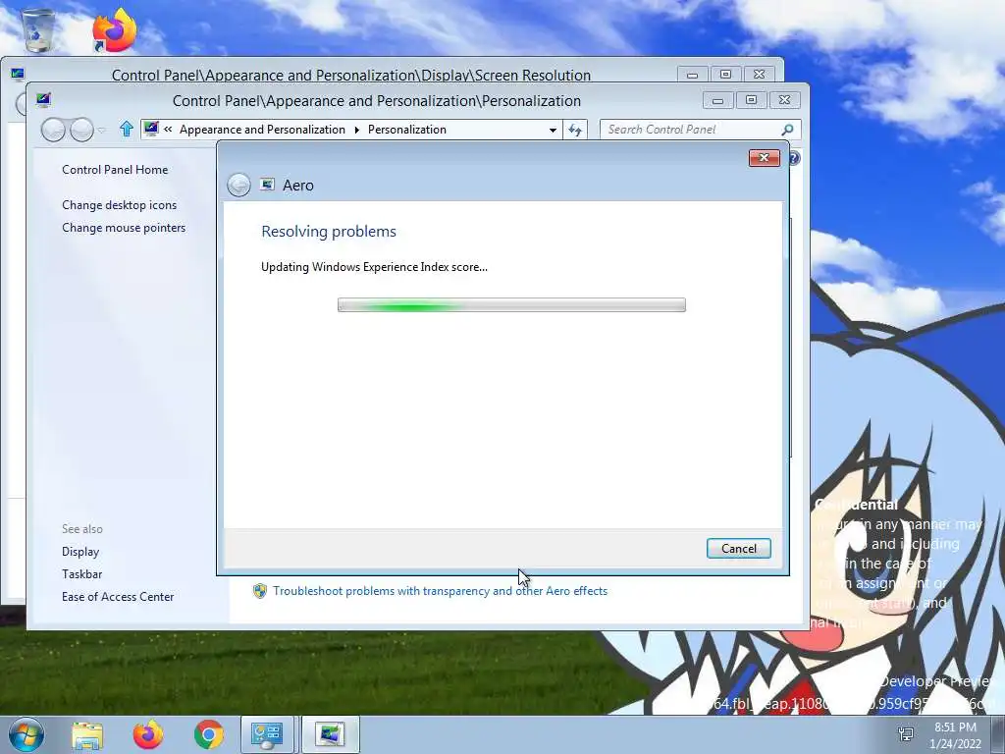Open the Recycle Bin desktop icon
Image resolution: width=1005 pixels, height=754 pixels.
tap(38, 30)
